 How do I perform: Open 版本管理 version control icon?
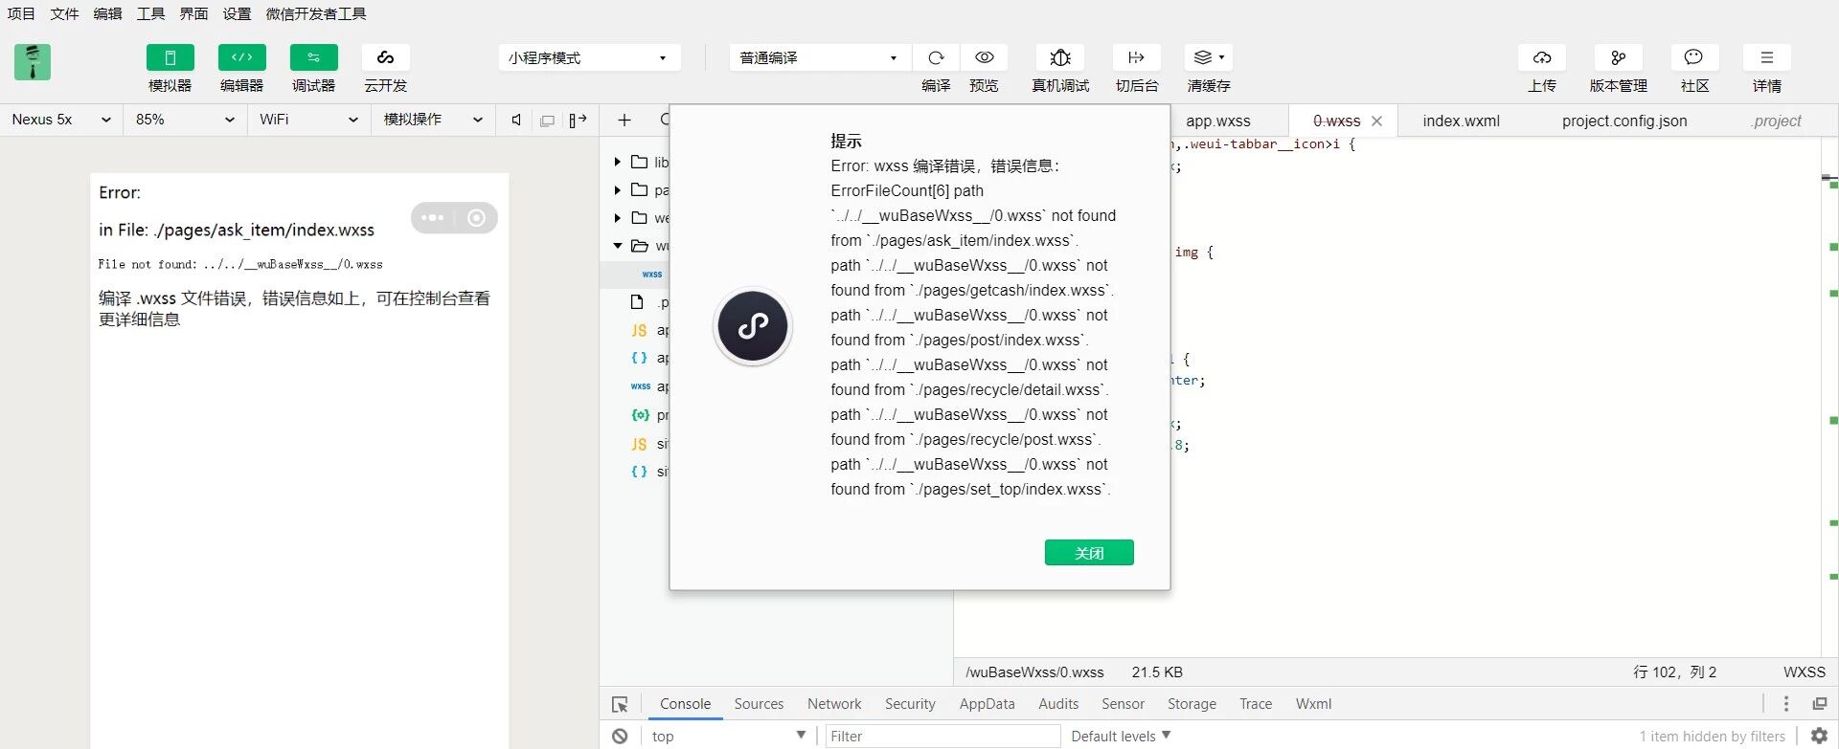click(1618, 58)
